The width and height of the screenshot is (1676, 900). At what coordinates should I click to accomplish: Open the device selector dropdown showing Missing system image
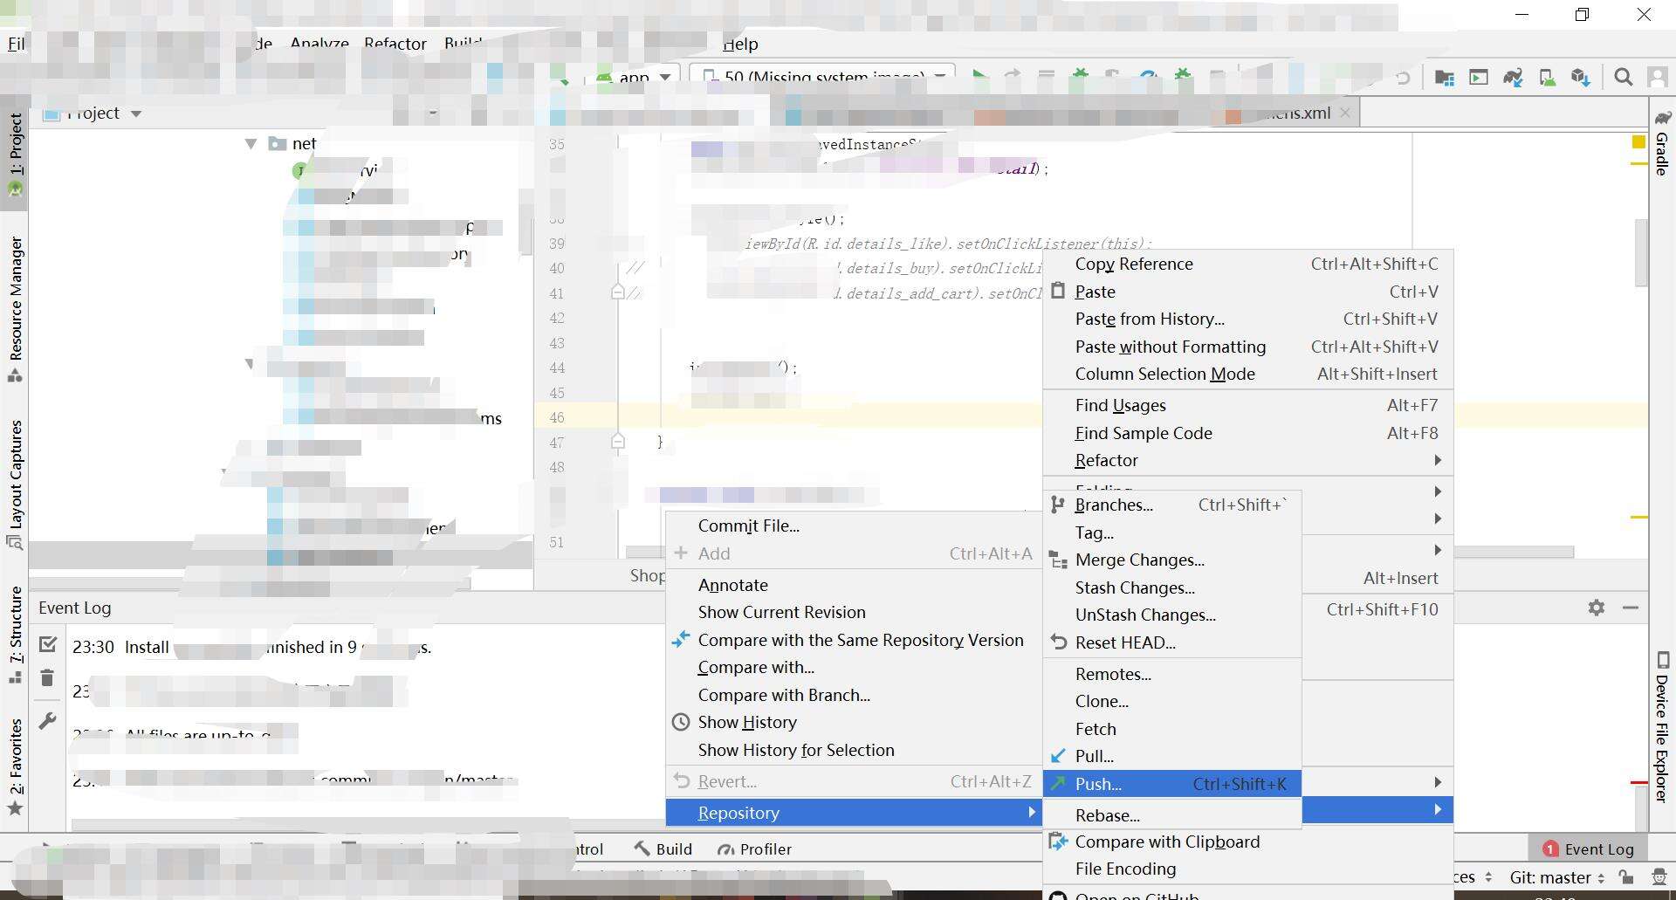click(821, 77)
